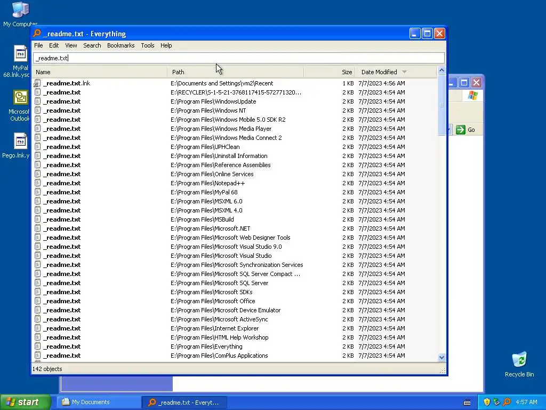
Task: Sort results by the Name column header
Action: tap(100, 72)
